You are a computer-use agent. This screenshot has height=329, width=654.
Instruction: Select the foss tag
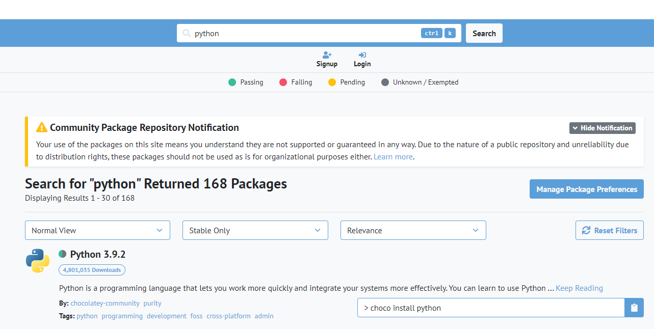click(x=196, y=316)
